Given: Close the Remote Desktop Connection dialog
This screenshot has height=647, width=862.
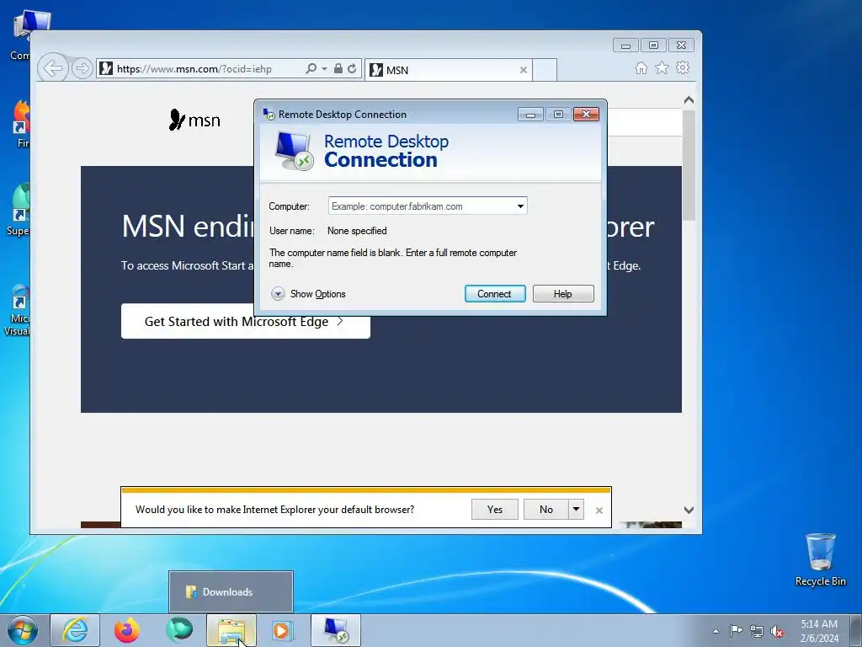Looking at the screenshot, I should click(x=586, y=115).
